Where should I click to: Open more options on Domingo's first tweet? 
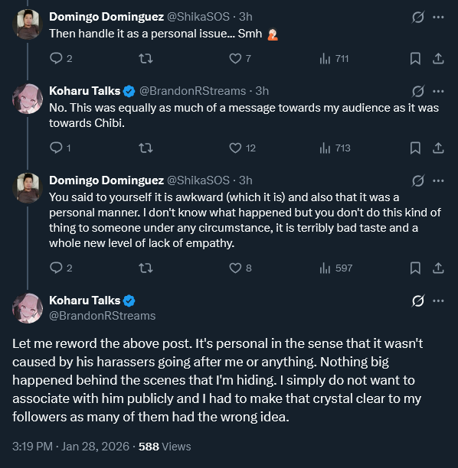pyautogui.click(x=438, y=17)
